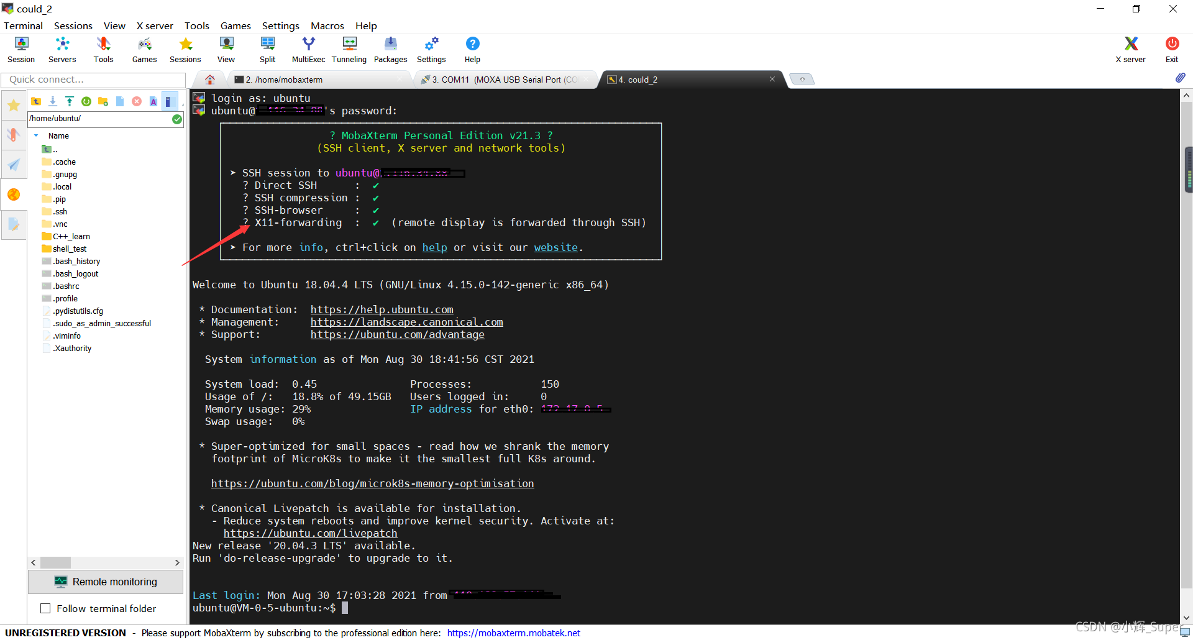
Task: Open the Macros menu
Action: point(327,25)
